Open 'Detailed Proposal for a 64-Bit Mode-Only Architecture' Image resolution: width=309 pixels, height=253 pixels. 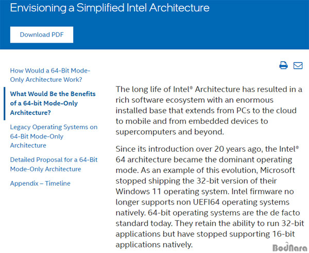pyautogui.click(x=54, y=164)
